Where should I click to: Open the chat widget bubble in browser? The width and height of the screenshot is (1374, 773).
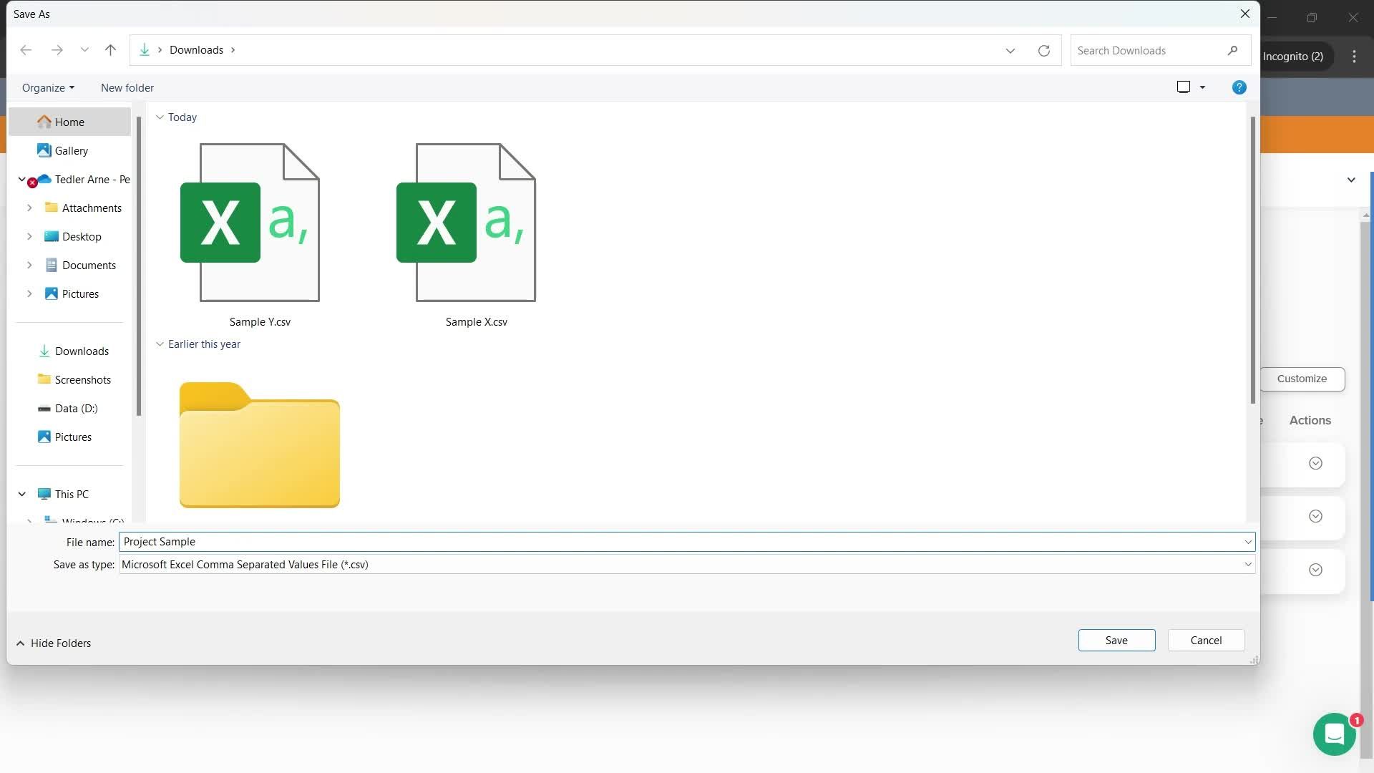coord(1335,734)
